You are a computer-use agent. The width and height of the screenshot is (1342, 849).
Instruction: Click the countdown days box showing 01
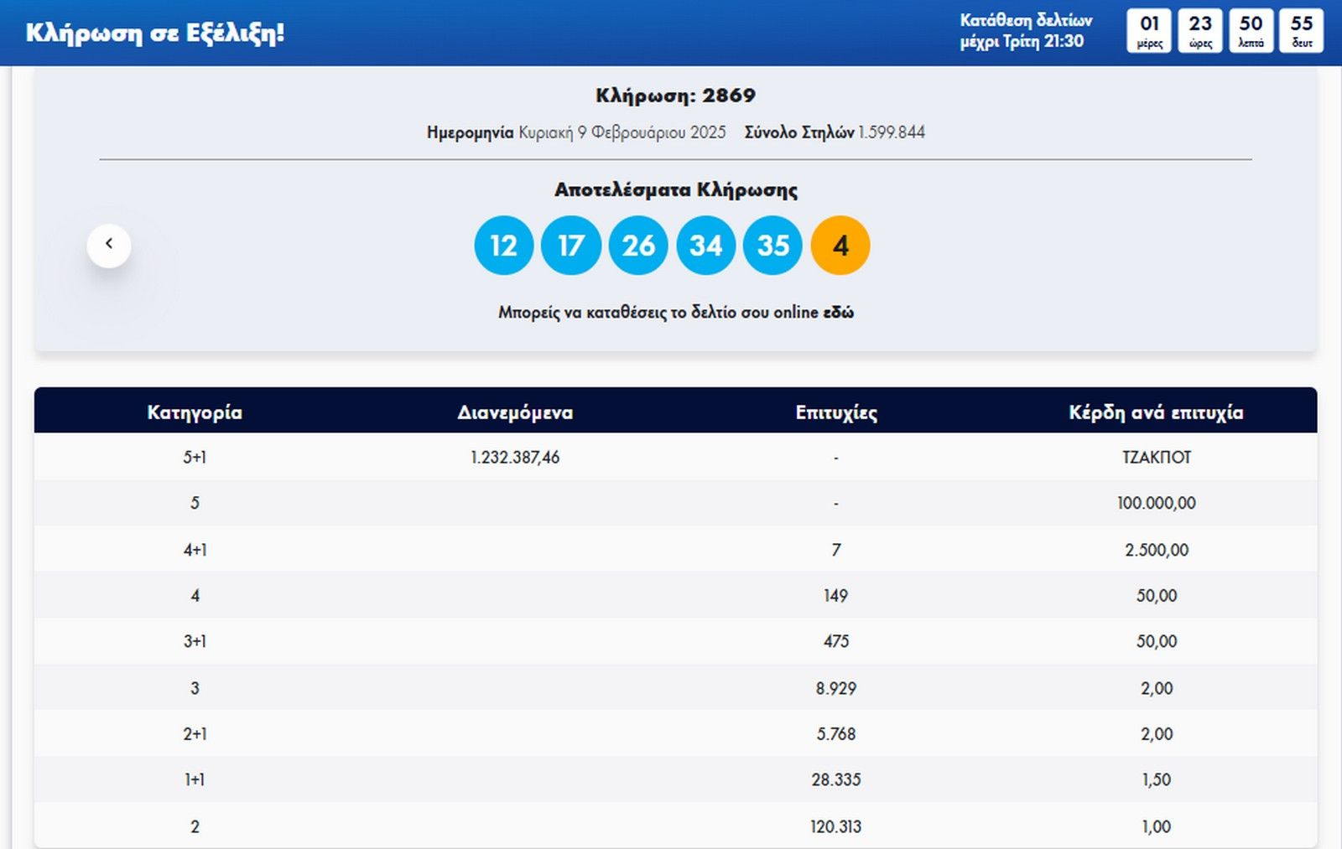[1149, 31]
